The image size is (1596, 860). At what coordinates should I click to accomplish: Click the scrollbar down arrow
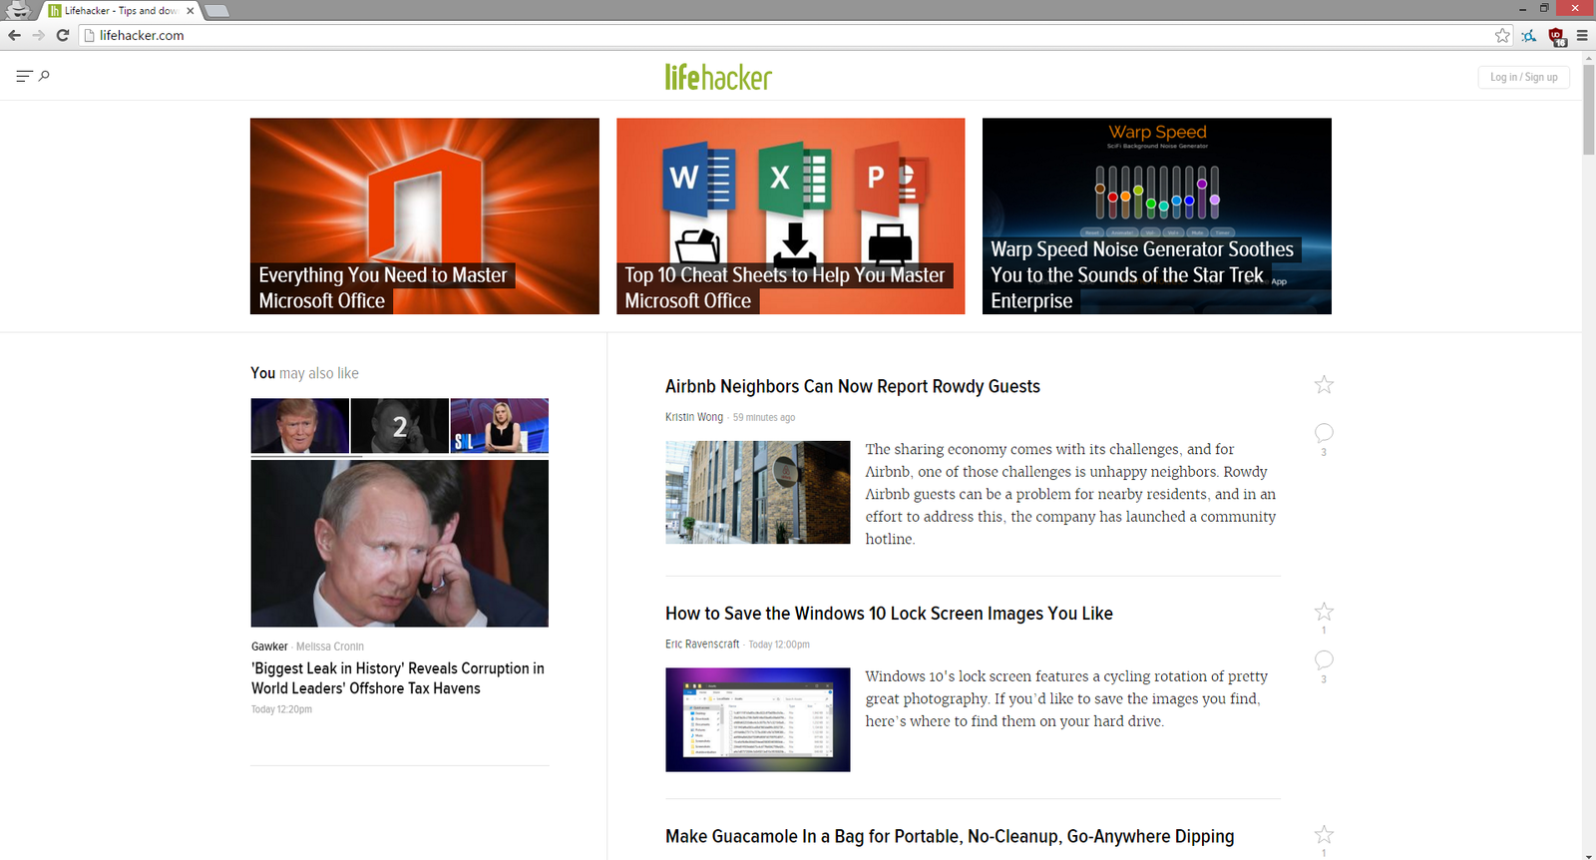point(1588,854)
